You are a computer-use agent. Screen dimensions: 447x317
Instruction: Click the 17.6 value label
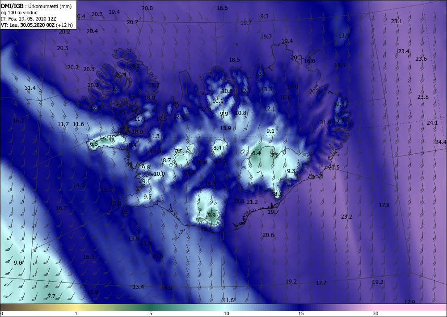[x=206, y=109]
